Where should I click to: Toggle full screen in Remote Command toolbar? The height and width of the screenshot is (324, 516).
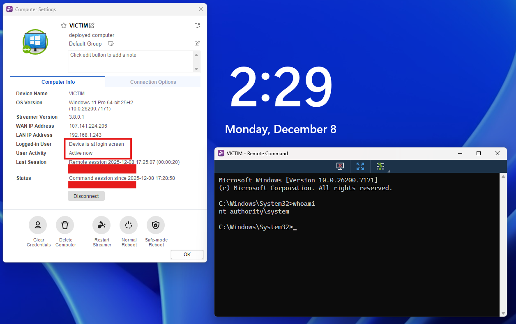pyautogui.click(x=360, y=166)
